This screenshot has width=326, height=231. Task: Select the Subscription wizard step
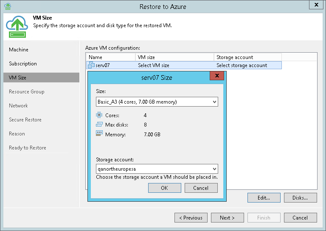[x=23, y=64]
